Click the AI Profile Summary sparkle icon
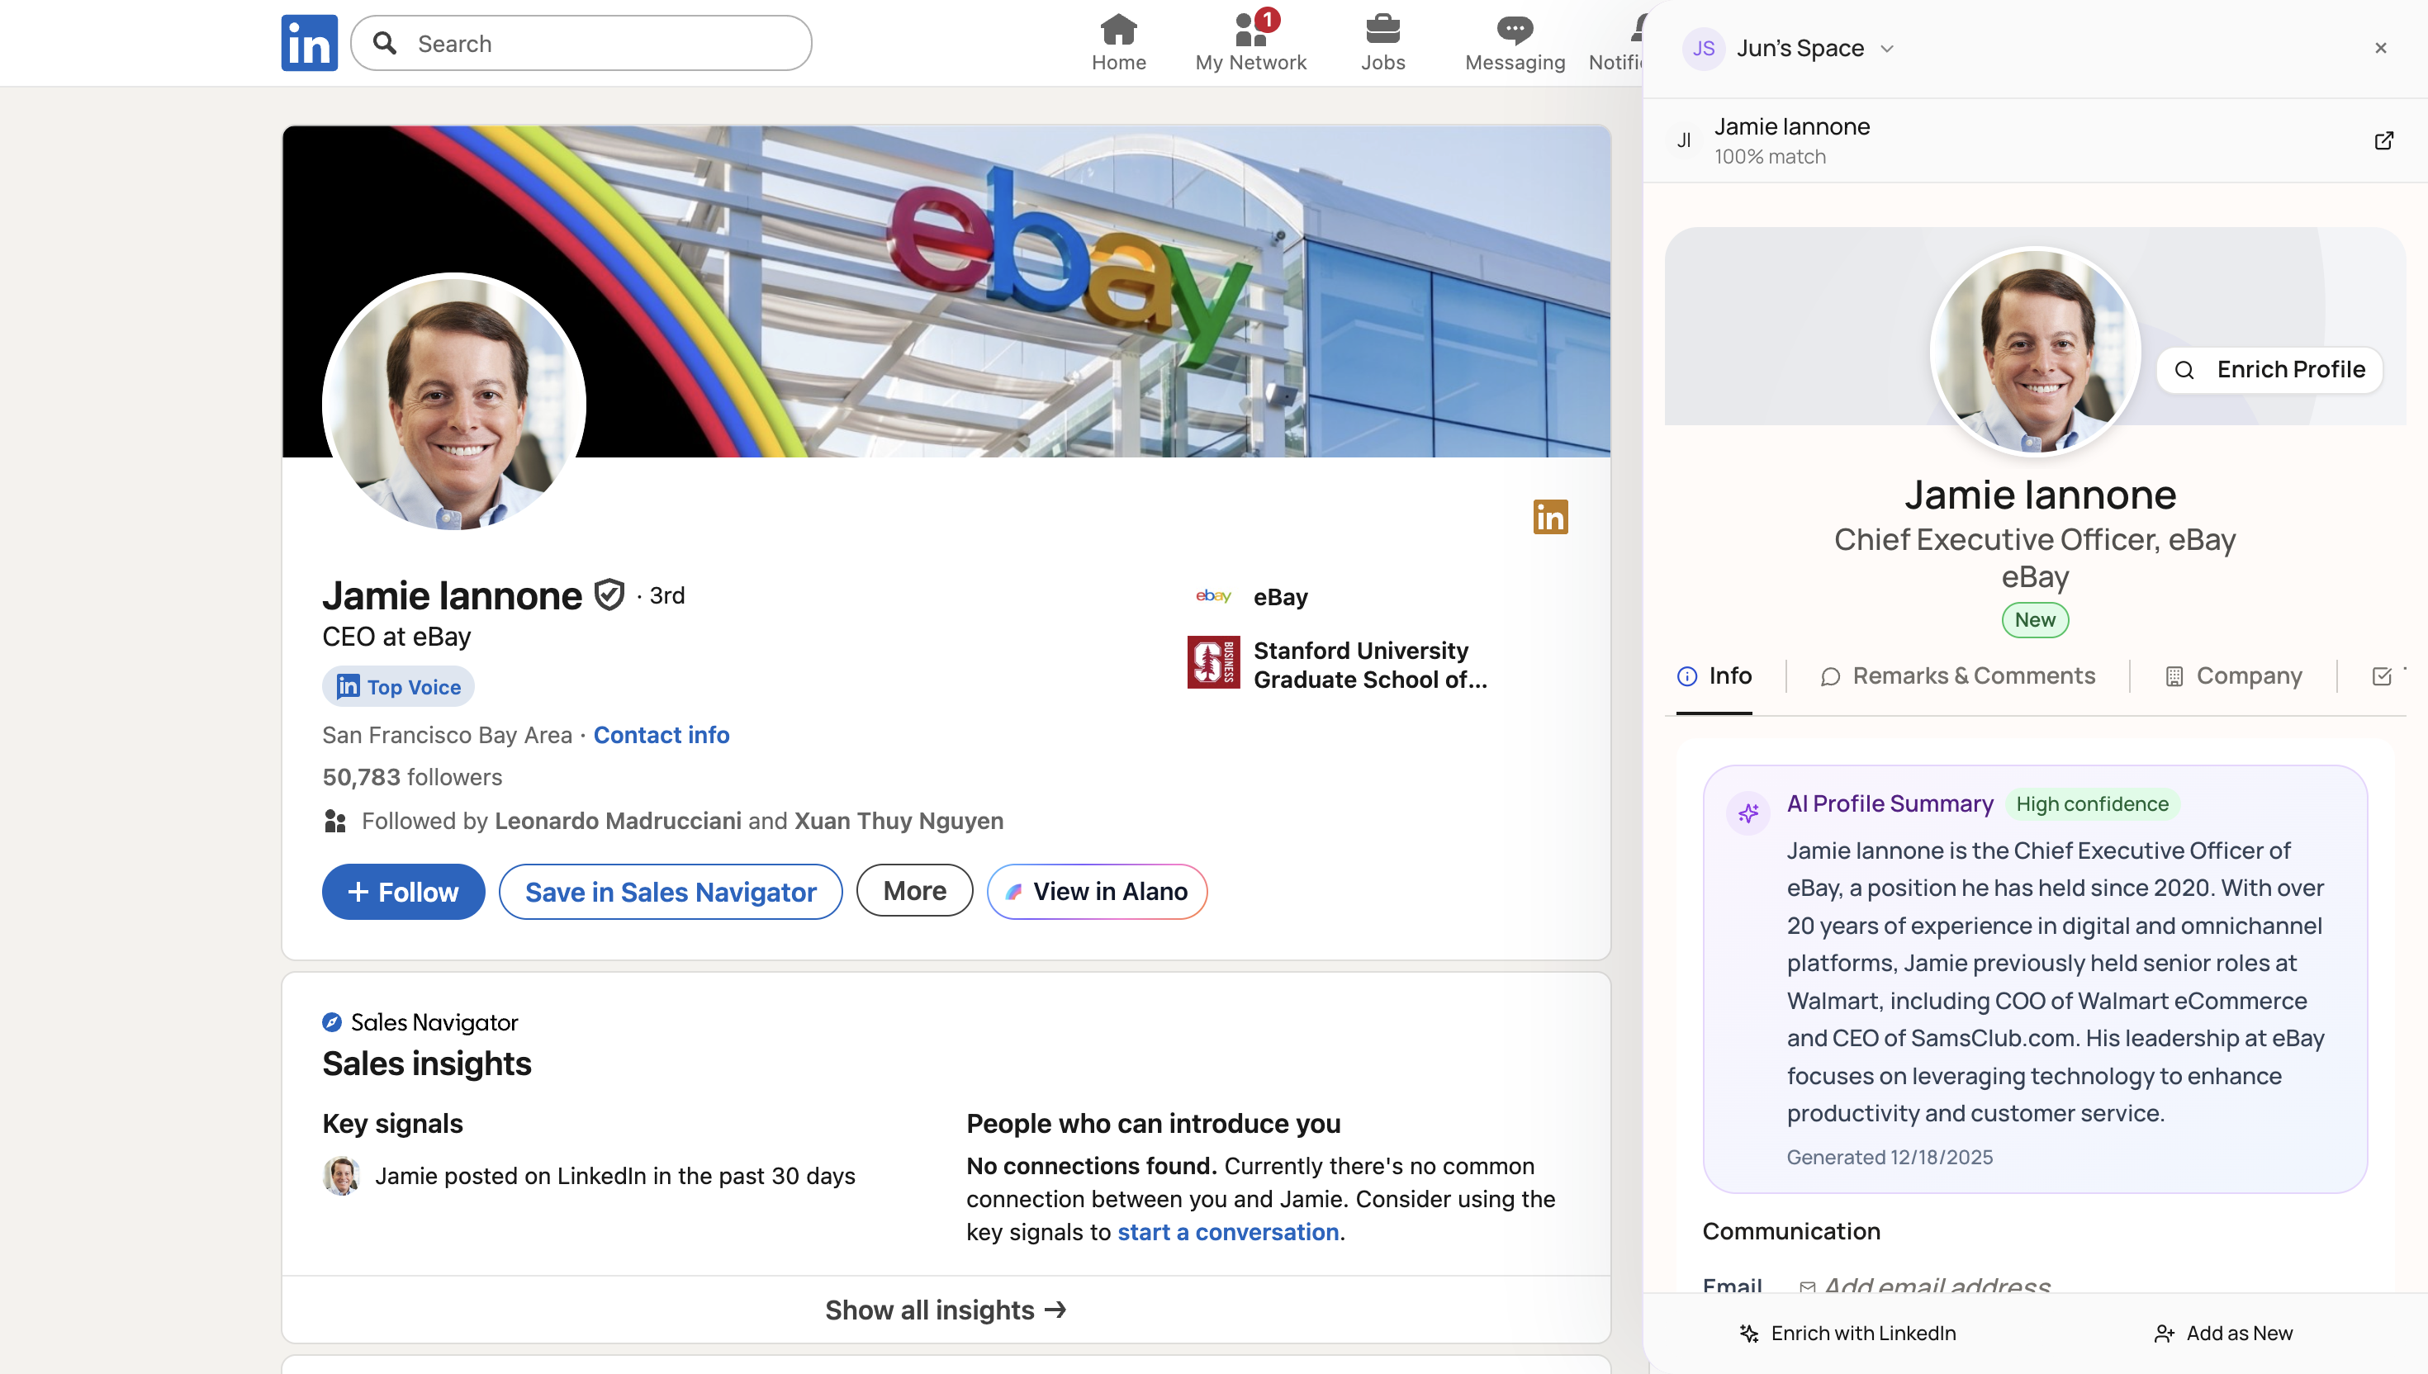The height and width of the screenshot is (1374, 2428). tap(1747, 813)
